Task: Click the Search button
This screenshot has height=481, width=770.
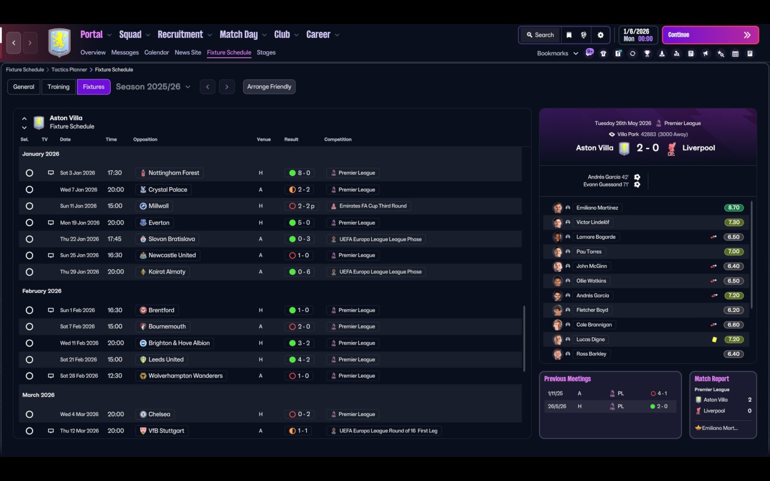Action: click(x=540, y=35)
